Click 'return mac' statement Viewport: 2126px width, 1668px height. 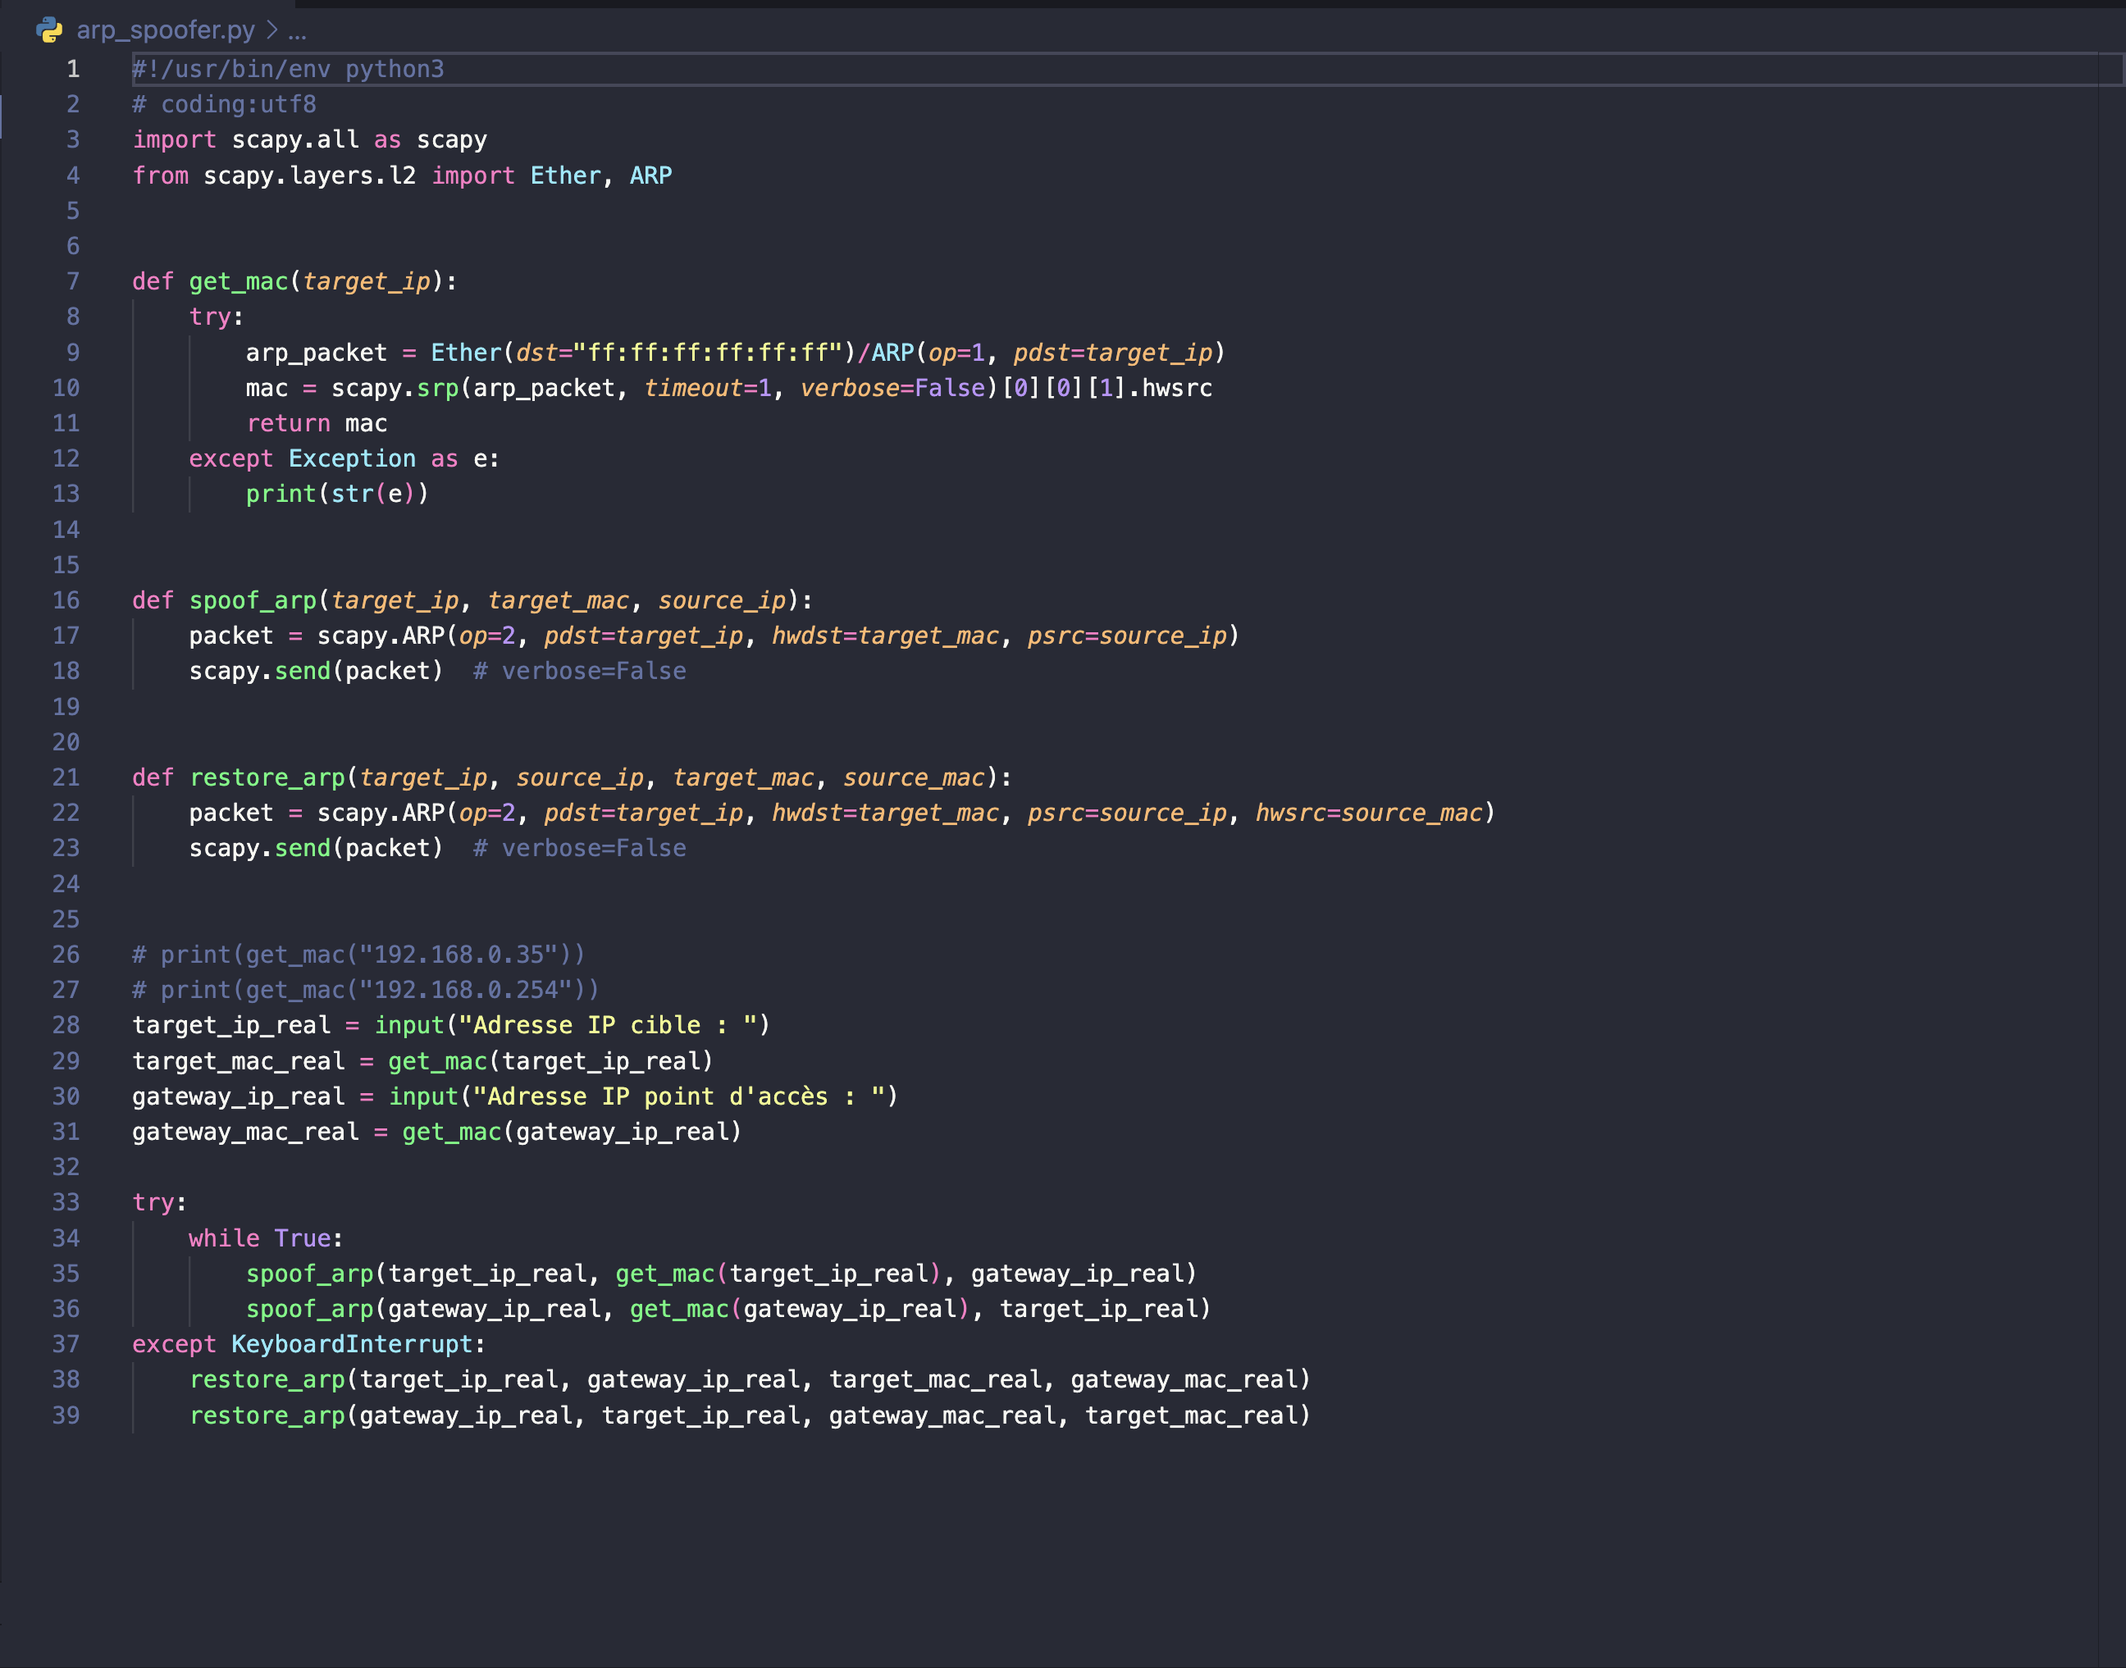(x=317, y=423)
